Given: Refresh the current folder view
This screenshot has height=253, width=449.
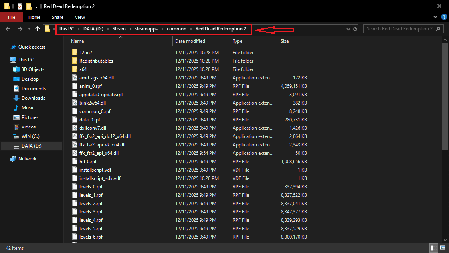Looking at the screenshot, I should click(355, 29).
